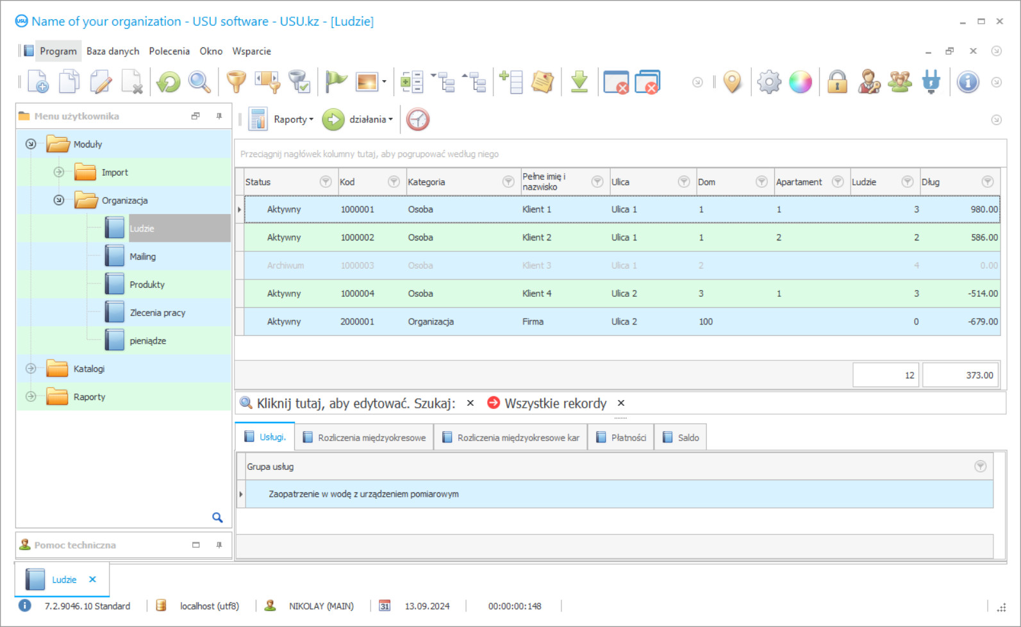Open the Kategoria column filter button
The height and width of the screenshot is (627, 1021).
click(x=508, y=182)
